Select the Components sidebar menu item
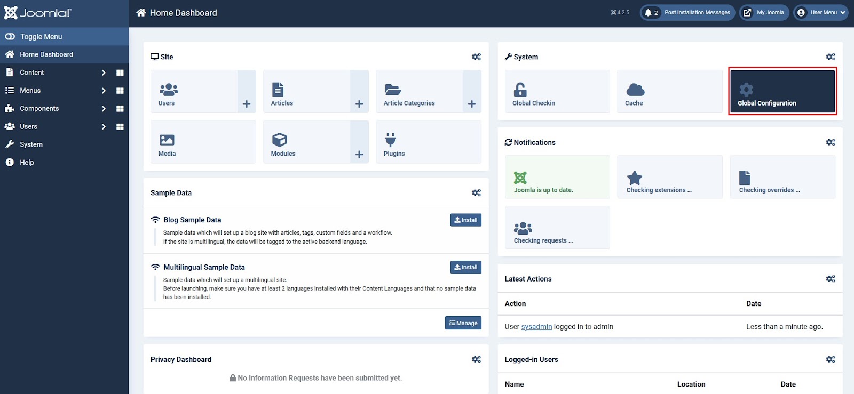 point(39,109)
